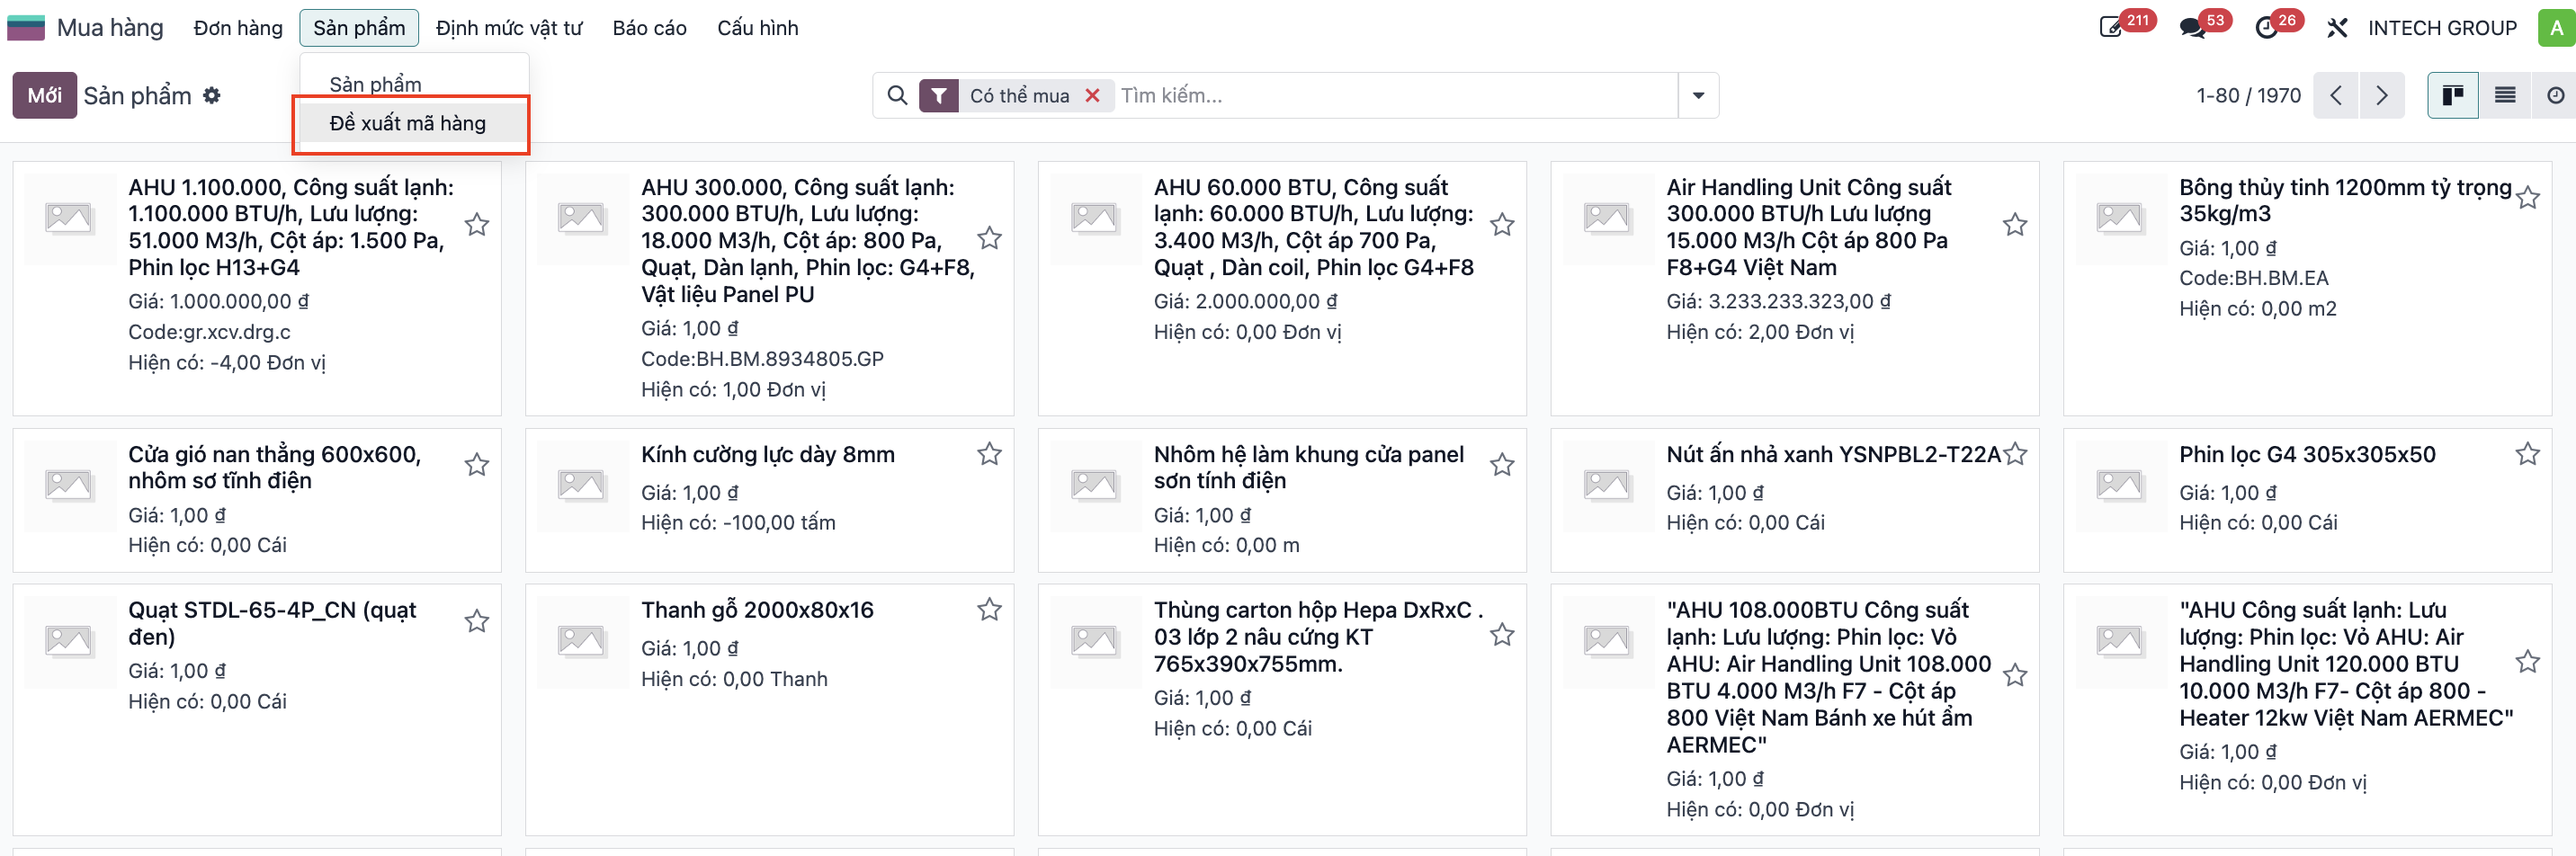The height and width of the screenshot is (856, 2576).
Task: Click the green user avatar A
Action: pyautogui.click(x=2556, y=27)
